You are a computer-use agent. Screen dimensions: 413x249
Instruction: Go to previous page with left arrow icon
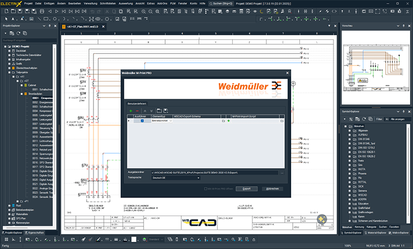coord(50,11)
